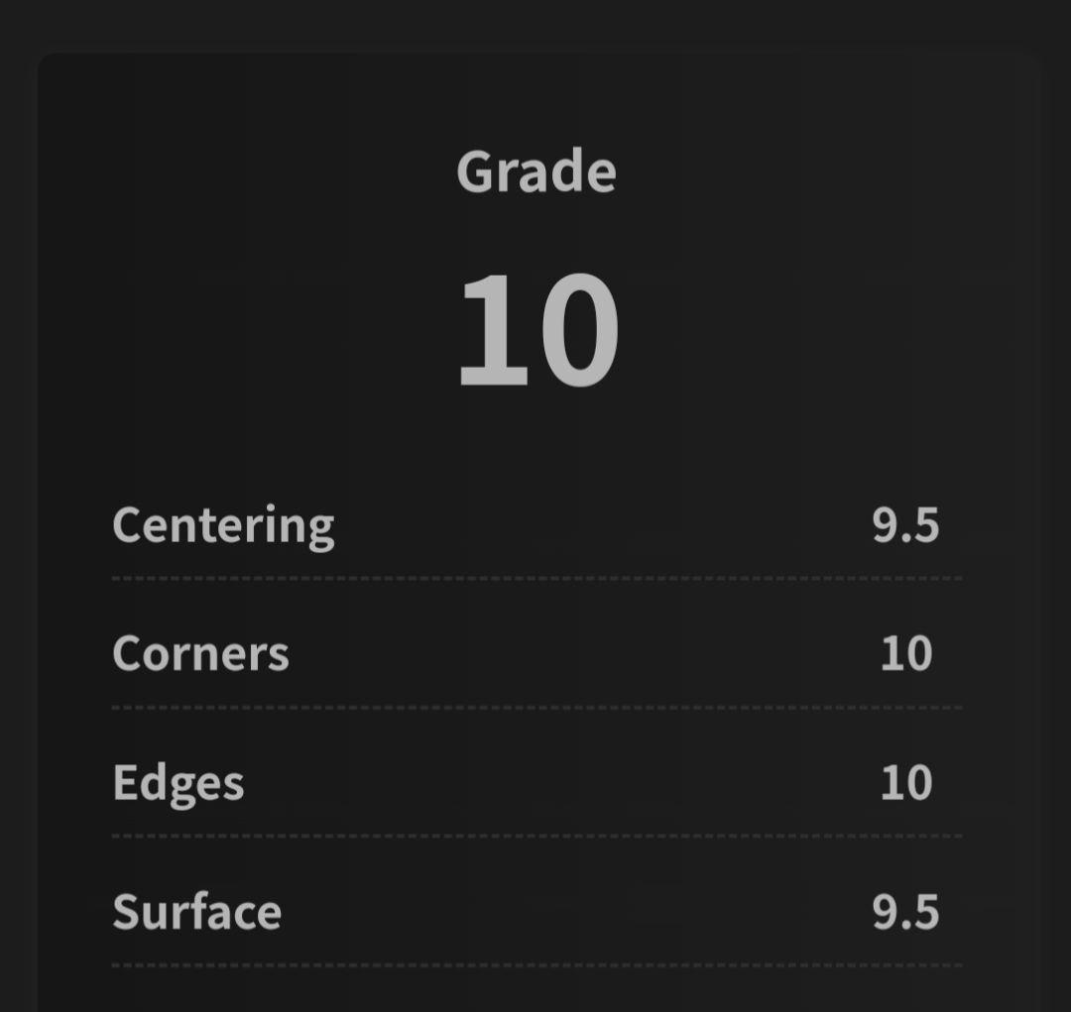Click the Surface label
Viewport: 1071px width, 1012px height.
click(196, 912)
